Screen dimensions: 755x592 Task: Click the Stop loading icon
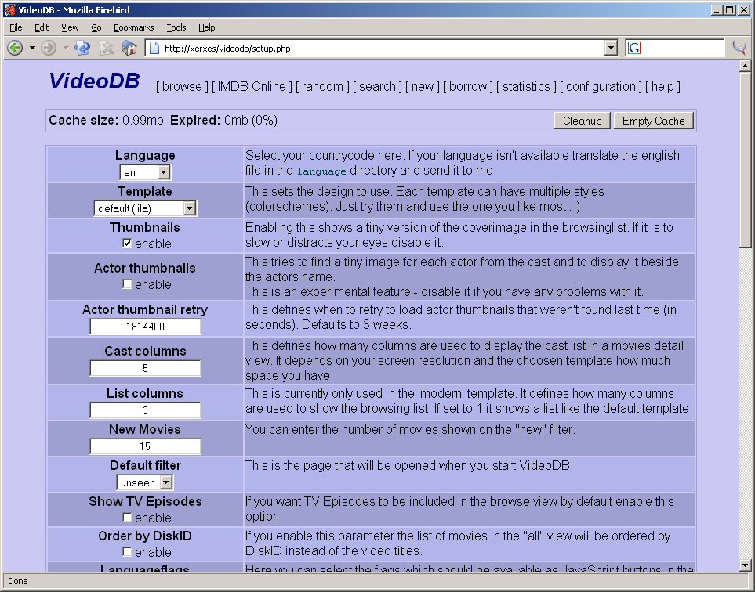click(107, 48)
